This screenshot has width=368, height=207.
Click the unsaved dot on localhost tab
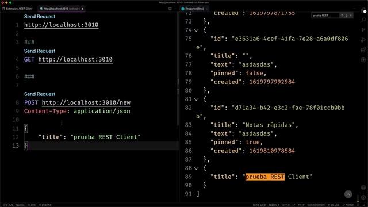pos(82,9)
